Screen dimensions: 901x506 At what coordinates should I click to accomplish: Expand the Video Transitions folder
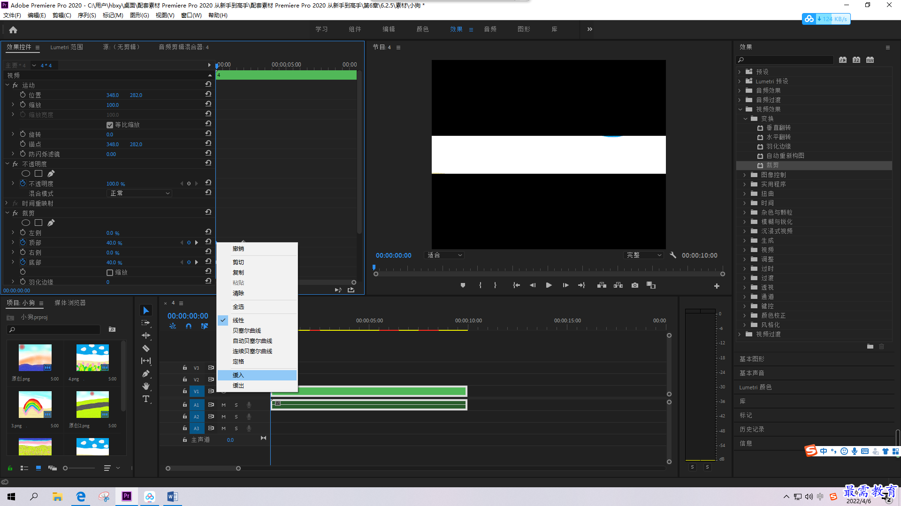point(740,334)
